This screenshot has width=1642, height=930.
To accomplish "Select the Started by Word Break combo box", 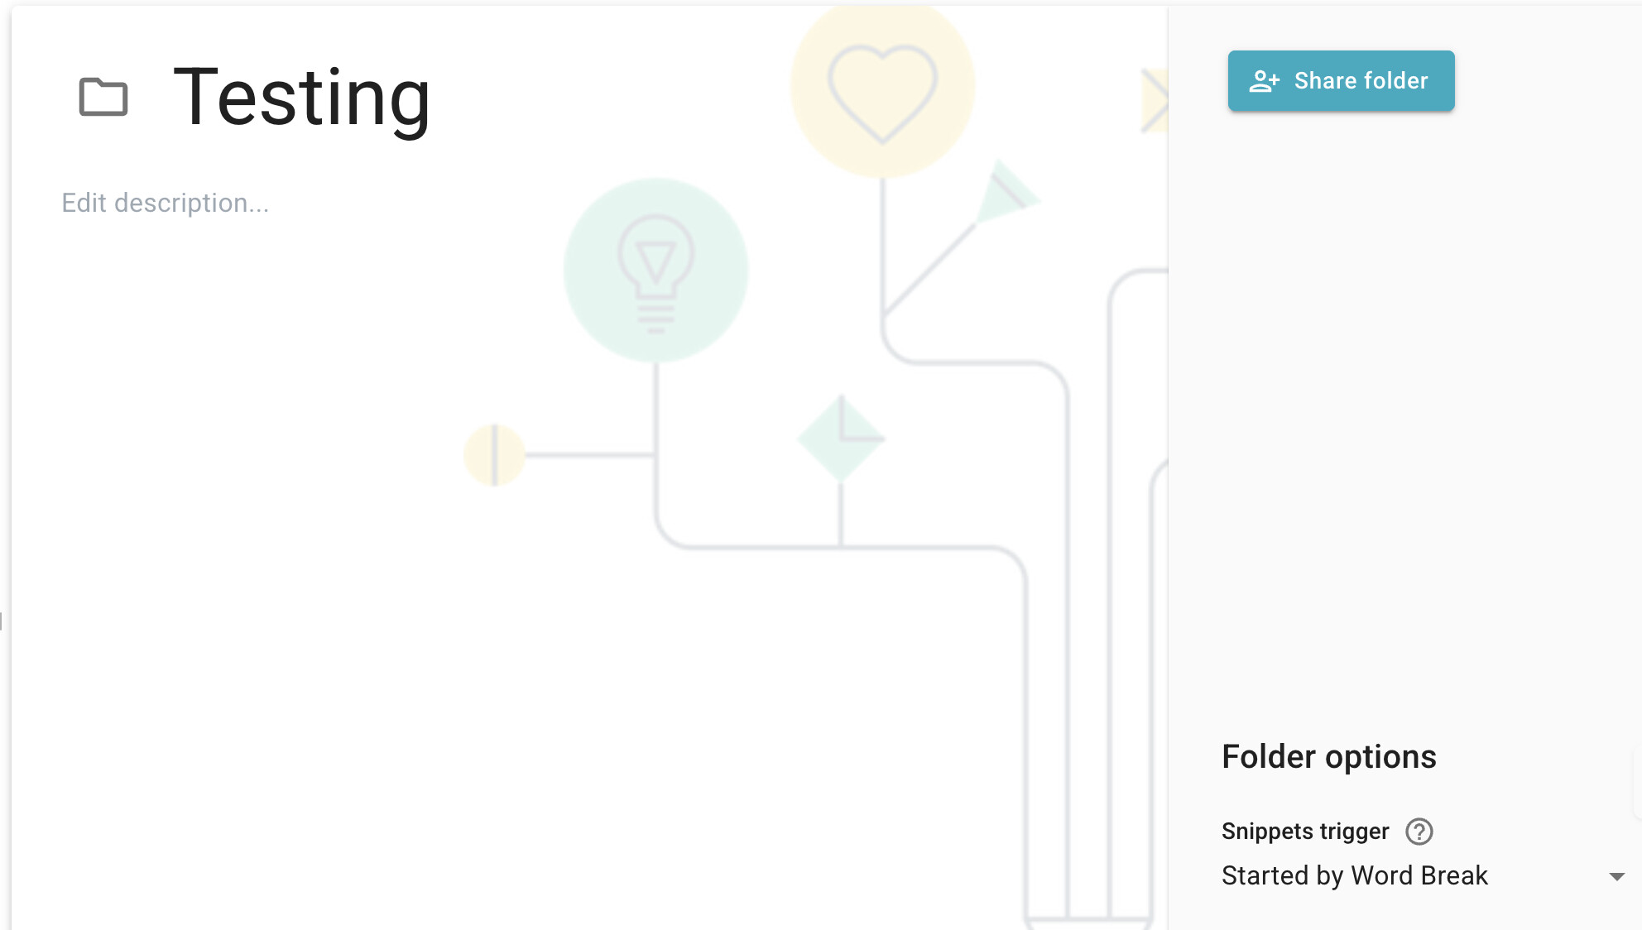I will (1407, 875).
